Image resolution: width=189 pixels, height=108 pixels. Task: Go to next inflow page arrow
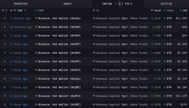coord(131,4)
